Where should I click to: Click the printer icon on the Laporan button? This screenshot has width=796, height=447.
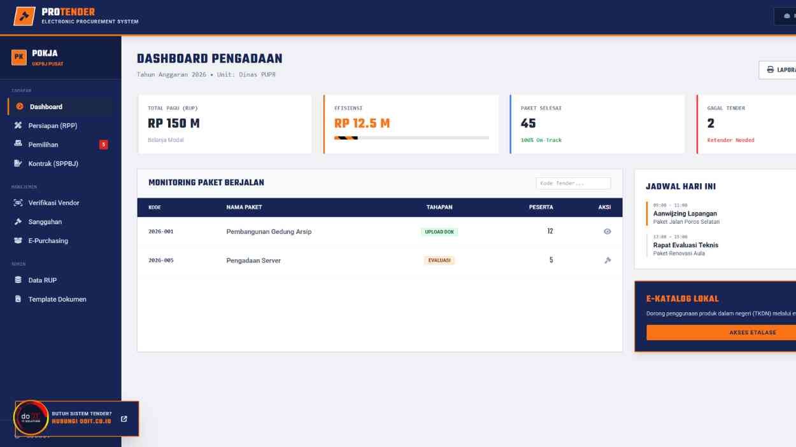point(771,69)
